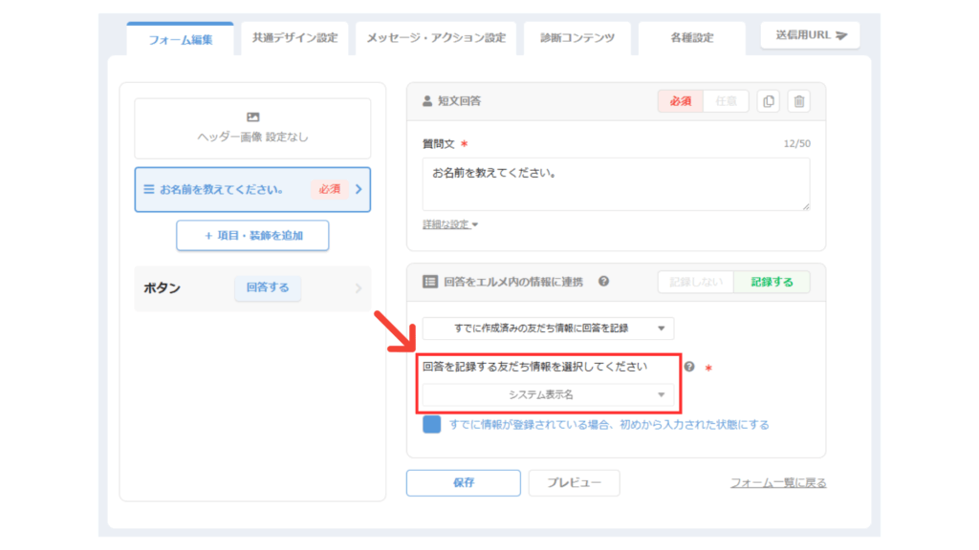Viewport: 979px width, 550px height.
Task: Switch to the 共通デザイン設定 tab
Action: [294, 38]
